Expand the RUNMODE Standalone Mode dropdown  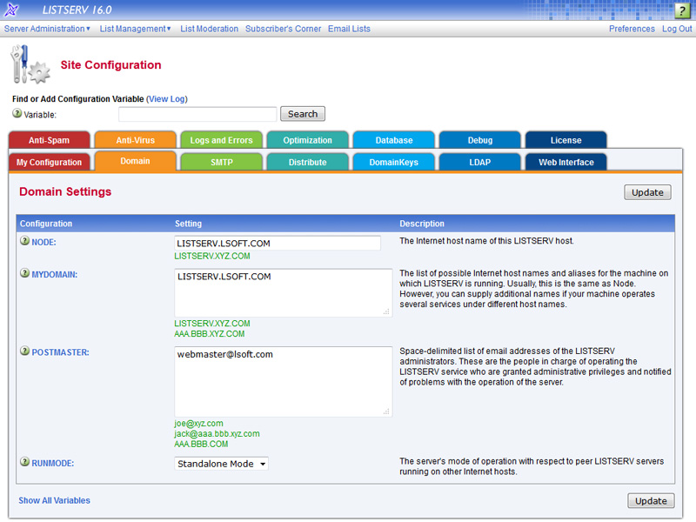pos(221,464)
